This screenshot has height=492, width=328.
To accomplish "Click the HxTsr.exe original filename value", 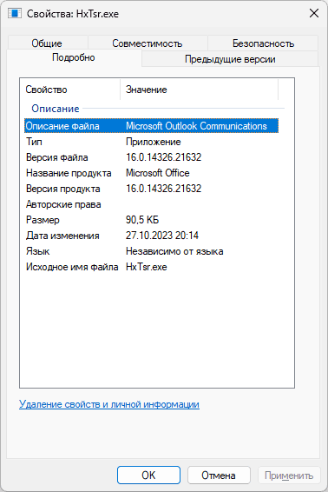I will pyautogui.click(x=147, y=267).
